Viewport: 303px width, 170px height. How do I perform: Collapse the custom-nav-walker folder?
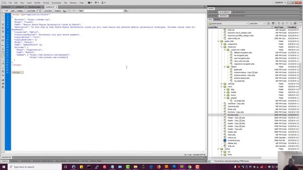224,50
